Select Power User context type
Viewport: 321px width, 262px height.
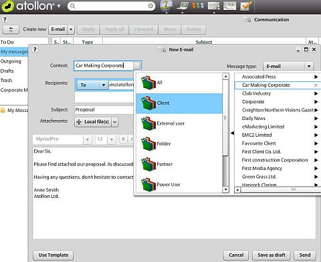[x=179, y=185]
